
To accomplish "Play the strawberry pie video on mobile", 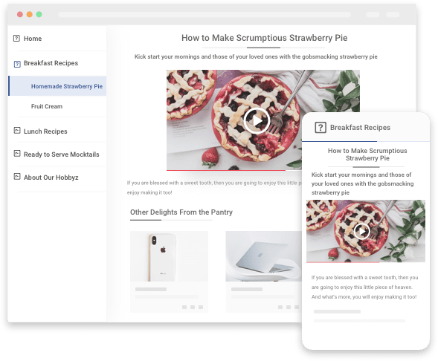I will pos(361,232).
